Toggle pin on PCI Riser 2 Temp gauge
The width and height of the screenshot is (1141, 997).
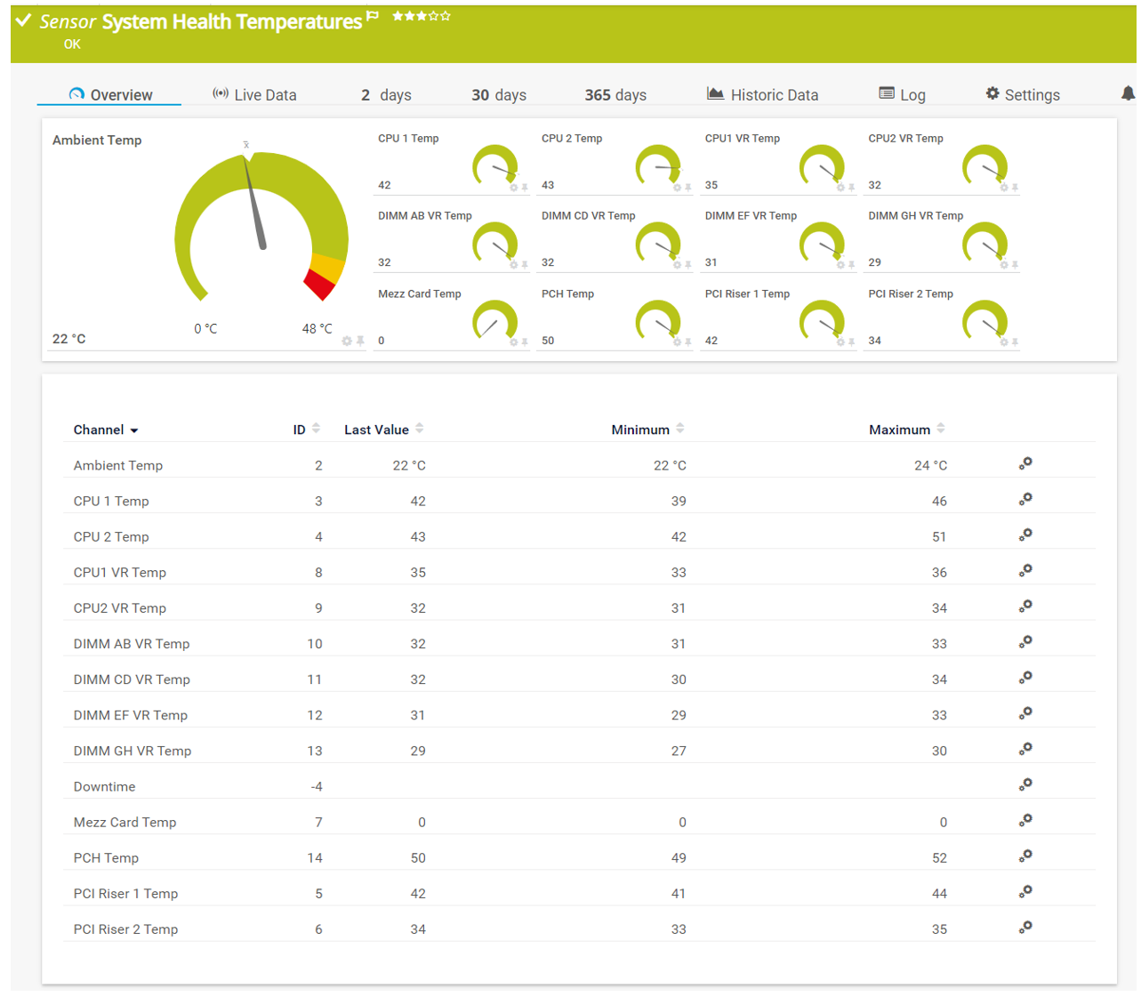click(x=1015, y=342)
